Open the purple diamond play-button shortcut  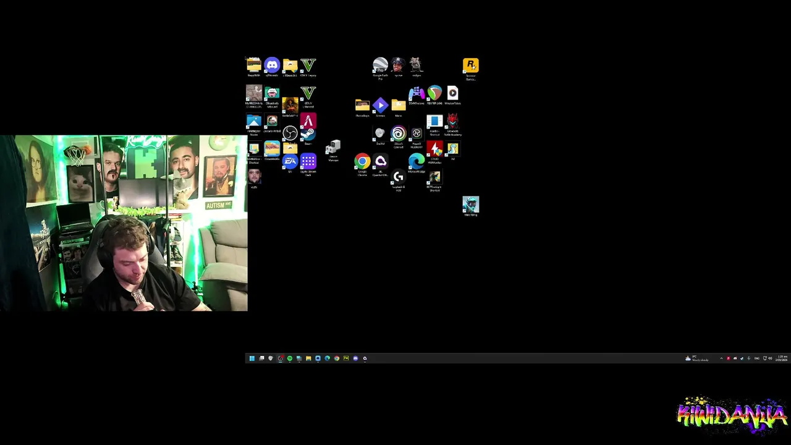pyautogui.click(x=380, y=105)
